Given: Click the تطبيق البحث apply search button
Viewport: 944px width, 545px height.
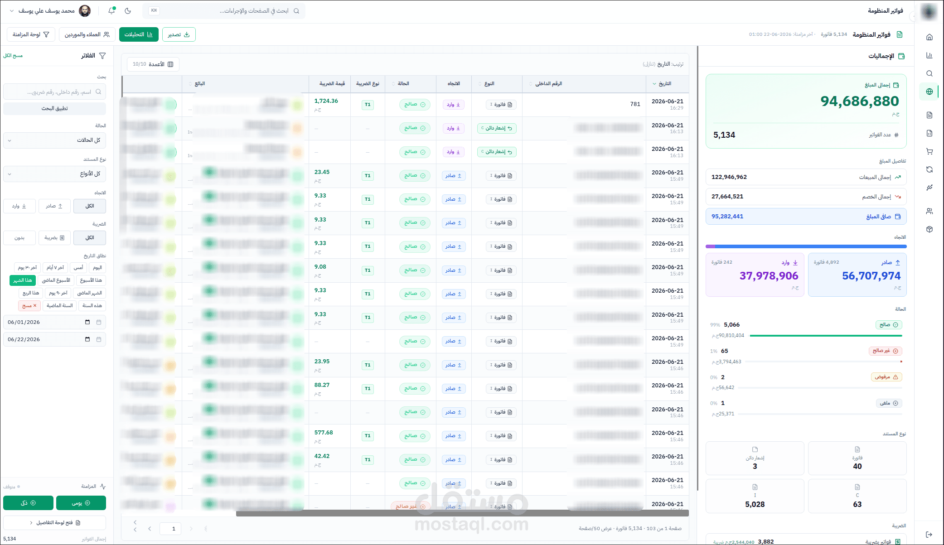Looking at the screenshot, I should [x=54, y=109].
